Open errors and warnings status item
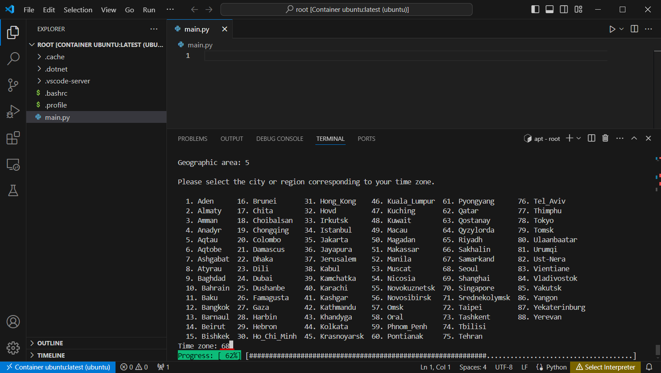Viewport: 661px width, 373px height. coord(134,367)
